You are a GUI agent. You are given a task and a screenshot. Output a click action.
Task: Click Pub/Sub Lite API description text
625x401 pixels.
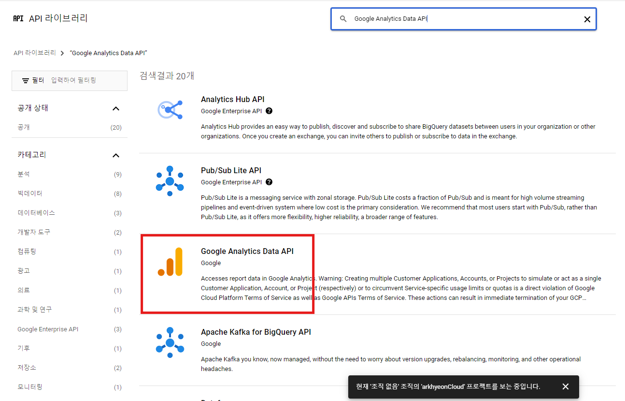click(x=399, y=207)
